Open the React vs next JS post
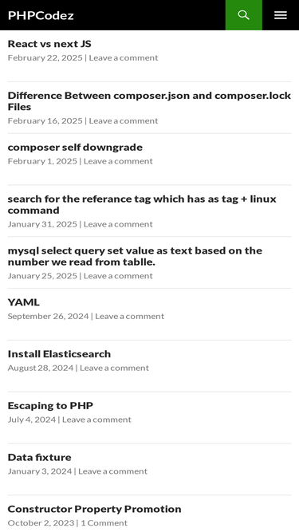299x532 pixels. click(x=49, y=44)
